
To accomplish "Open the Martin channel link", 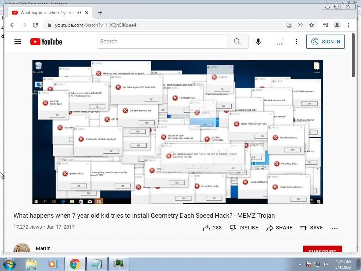I will pos(43,248).
